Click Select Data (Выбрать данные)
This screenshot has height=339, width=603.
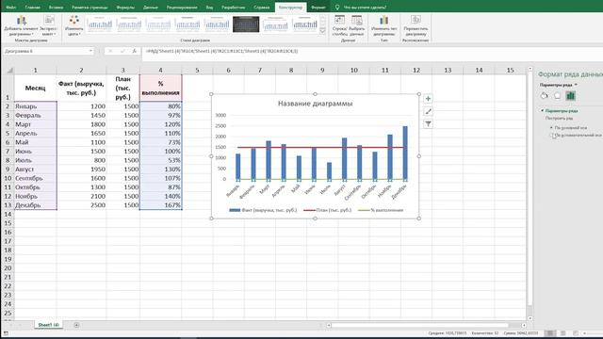point(357,25)
